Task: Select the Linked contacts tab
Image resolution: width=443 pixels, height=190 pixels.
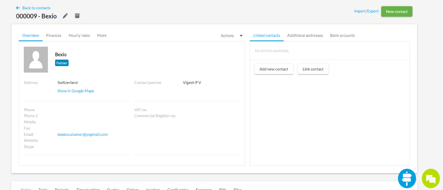Action: click(x=267, y=36)
